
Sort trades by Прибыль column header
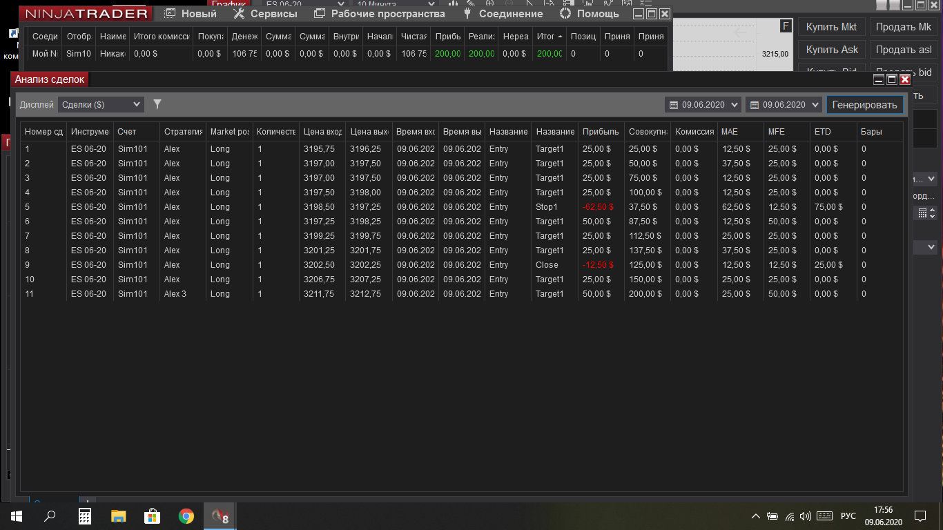point(601,132)
